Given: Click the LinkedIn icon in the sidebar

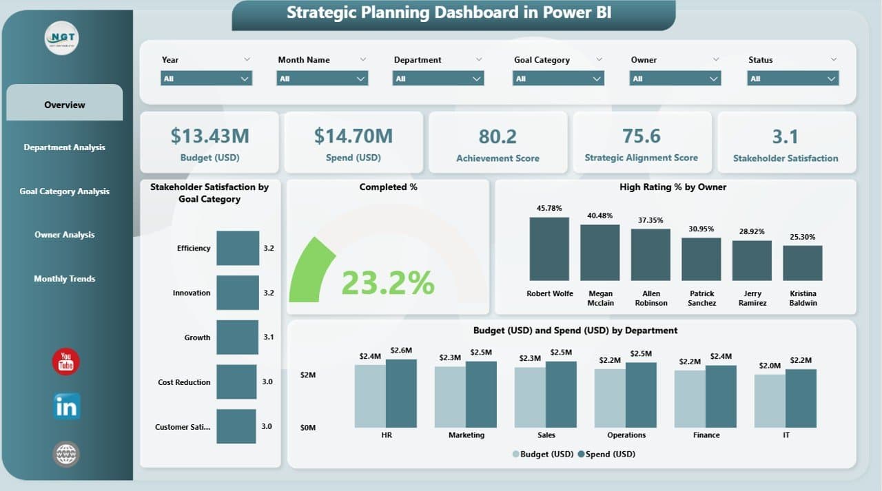Looking at the screenshot, I should tap(65, 406).
